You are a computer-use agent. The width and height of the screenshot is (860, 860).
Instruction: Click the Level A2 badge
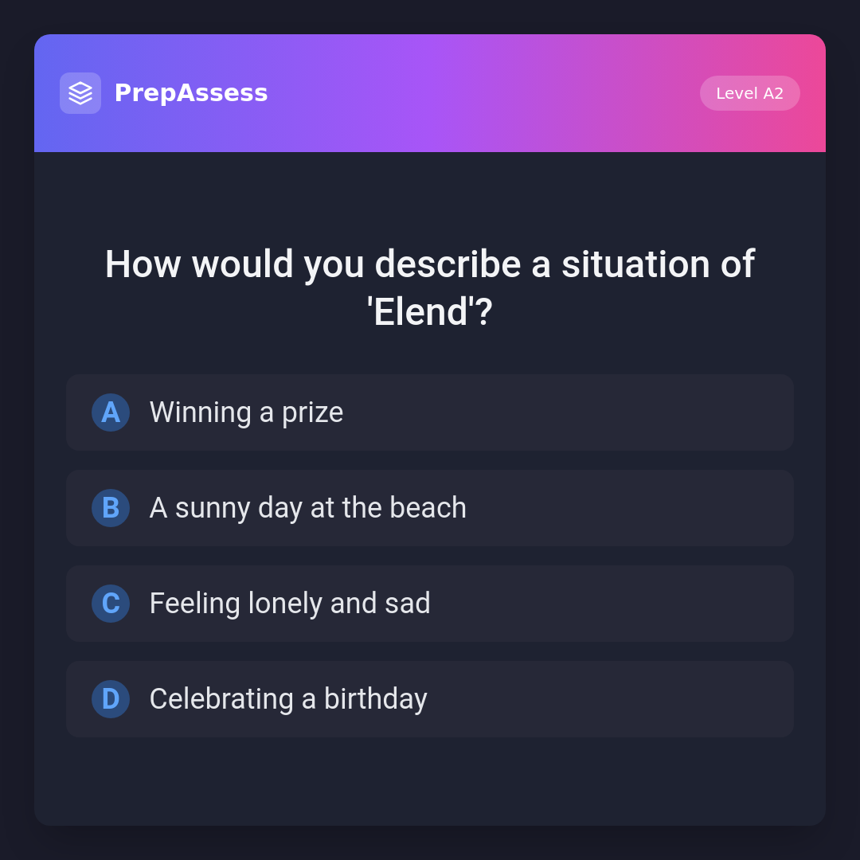click(x=749, y=93)
